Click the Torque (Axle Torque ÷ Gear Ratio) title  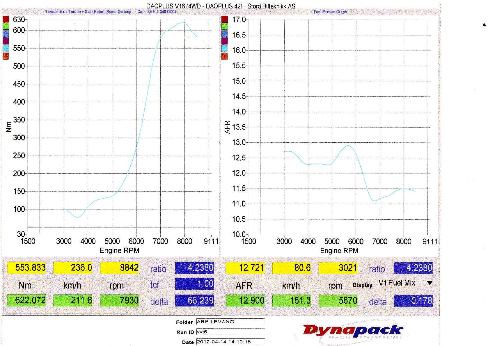(x=88, y=12)
